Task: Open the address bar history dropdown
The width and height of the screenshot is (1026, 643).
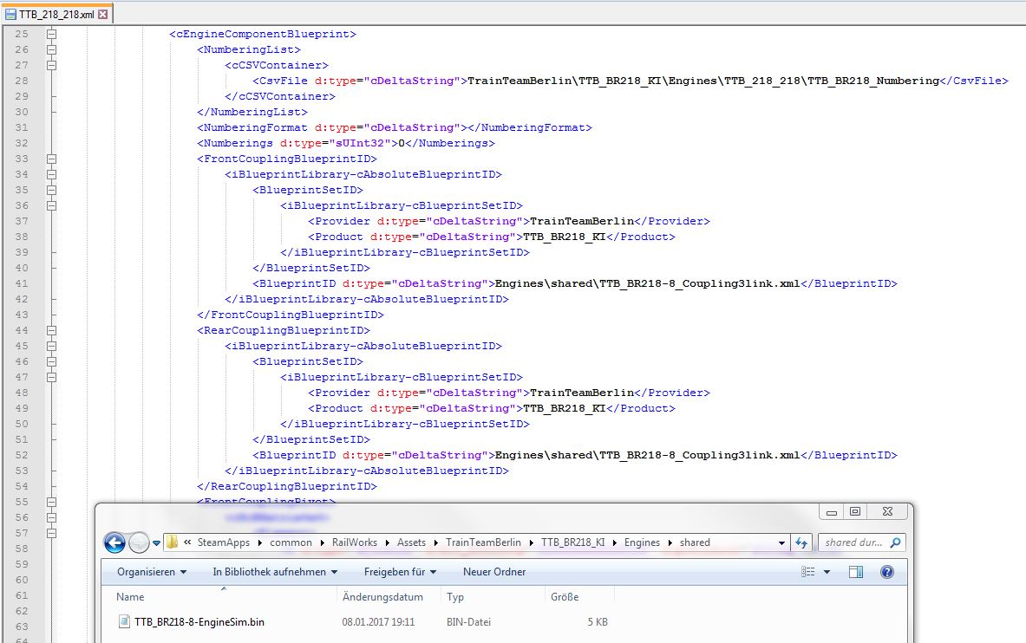Action: (781, 543)
